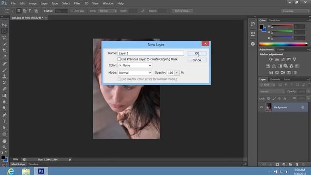Open the Color dropdown set to None
This screenshot has width=311, height=175.
pos(135,65)
